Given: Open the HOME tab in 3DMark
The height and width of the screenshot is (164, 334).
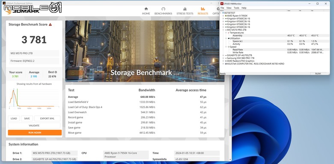Looking at the screenshot, I should [x=146, y=11].
